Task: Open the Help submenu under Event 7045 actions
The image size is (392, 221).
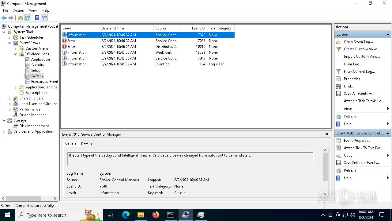Action: click(x=363, y=178)
